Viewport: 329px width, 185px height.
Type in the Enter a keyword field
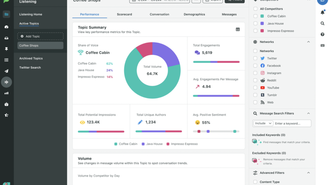click(x=292, y=123)
